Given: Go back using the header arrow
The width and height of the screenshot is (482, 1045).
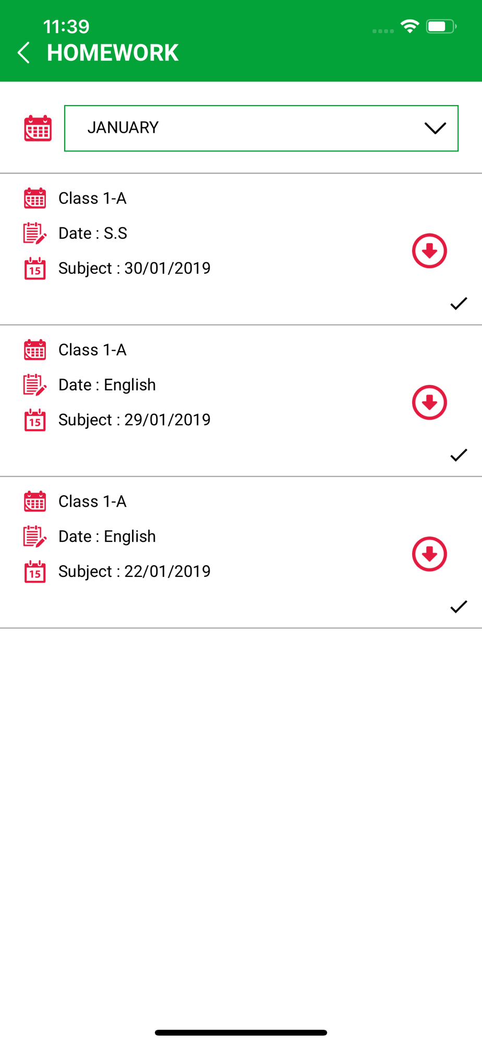Looking at the screenshot, I should coord(23,53).
